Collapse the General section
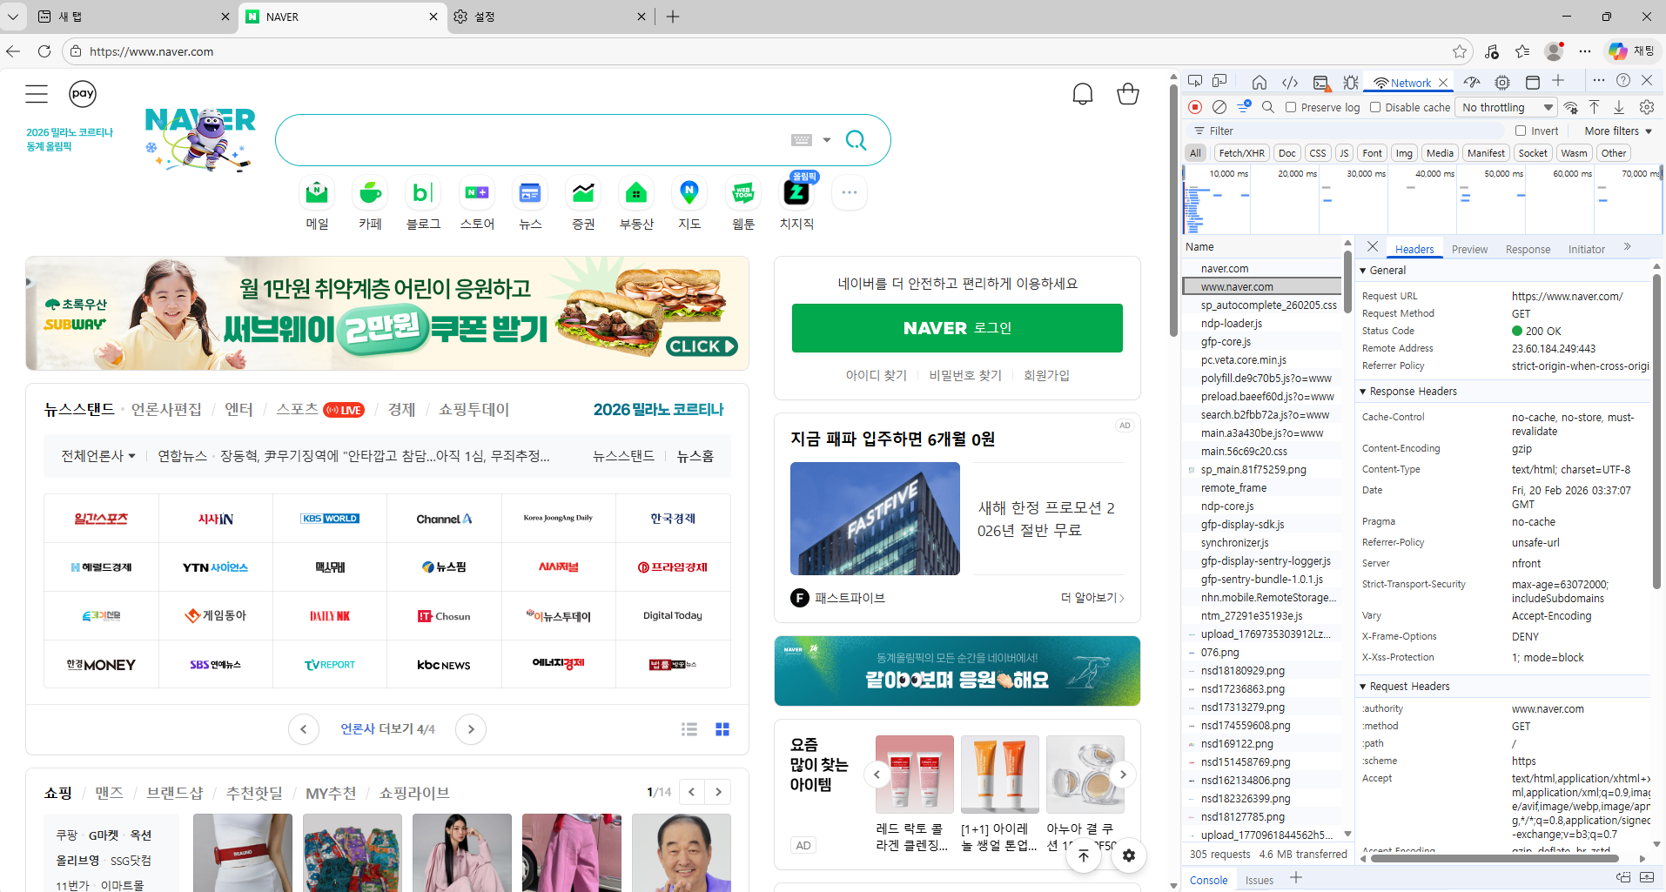 (x=1363, y=271)
